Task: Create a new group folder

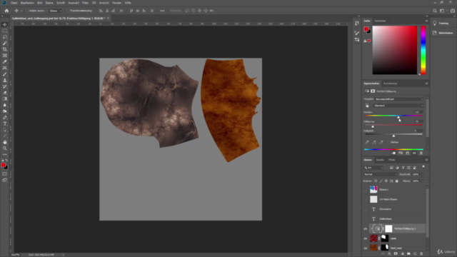Action: [x=408, y=254]
